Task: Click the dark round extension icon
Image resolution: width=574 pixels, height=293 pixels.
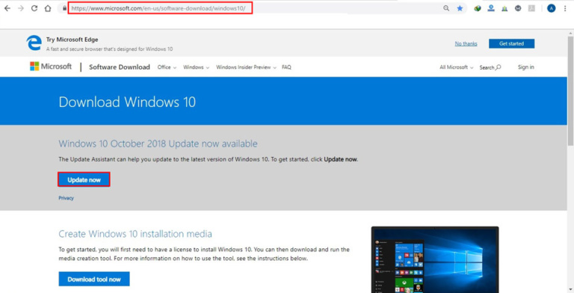Action: tap(518, 8)
